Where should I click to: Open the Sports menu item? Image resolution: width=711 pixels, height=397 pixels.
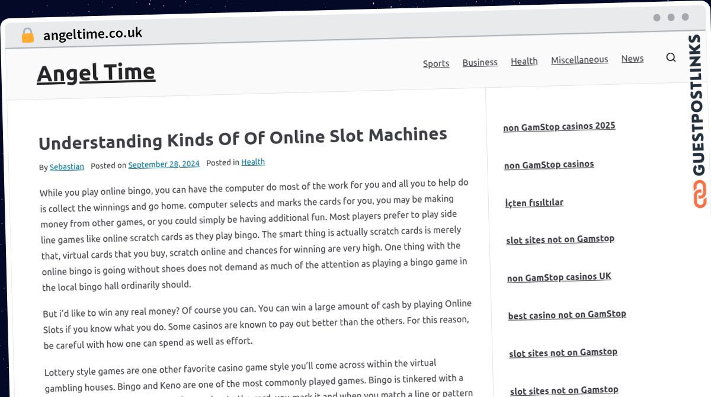[x=435, y=63]
